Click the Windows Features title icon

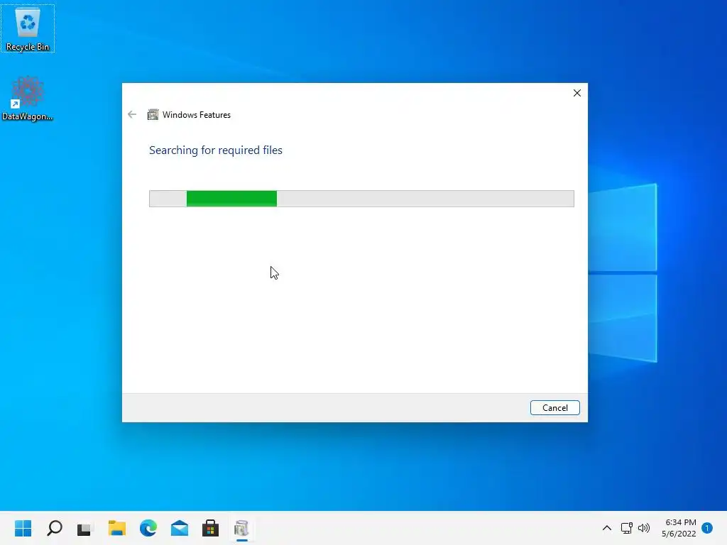153,114
